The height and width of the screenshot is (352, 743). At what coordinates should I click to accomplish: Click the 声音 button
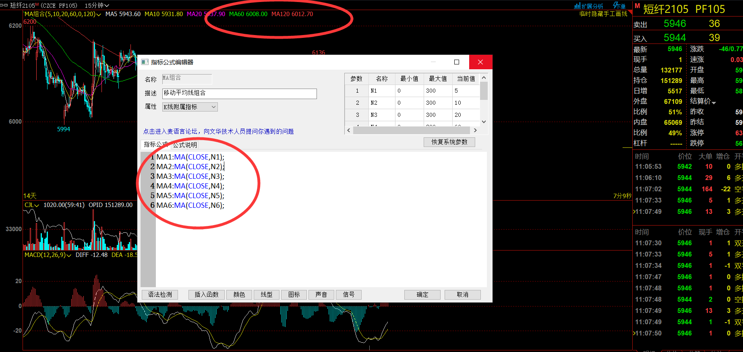pos(321,294)
